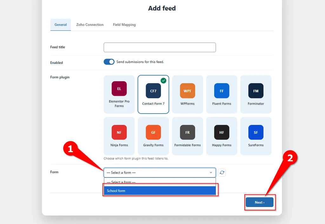Screen dimensions: 325x224
Task: Click the Next button
Action: (x=260, y=202)
